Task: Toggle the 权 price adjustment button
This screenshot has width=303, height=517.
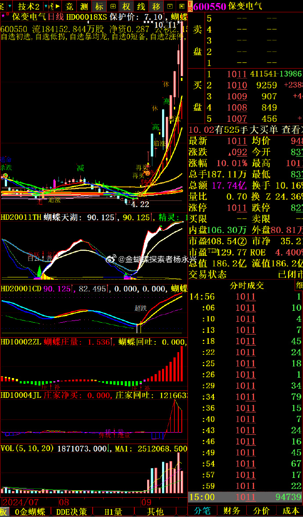Action: pos(126,6)
